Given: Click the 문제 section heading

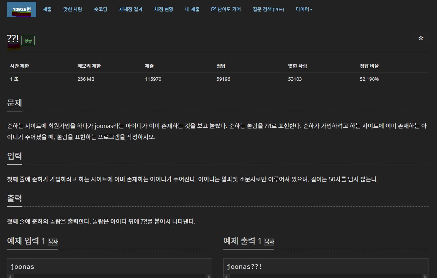Looking at the screenshot, I should pyautogui.click(x=14, y=103).
